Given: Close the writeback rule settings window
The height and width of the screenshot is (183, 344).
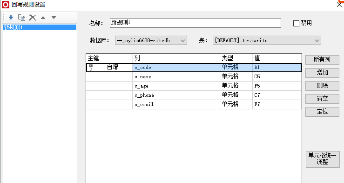Looking at the screenshot, I should click(x=339, y=4).
